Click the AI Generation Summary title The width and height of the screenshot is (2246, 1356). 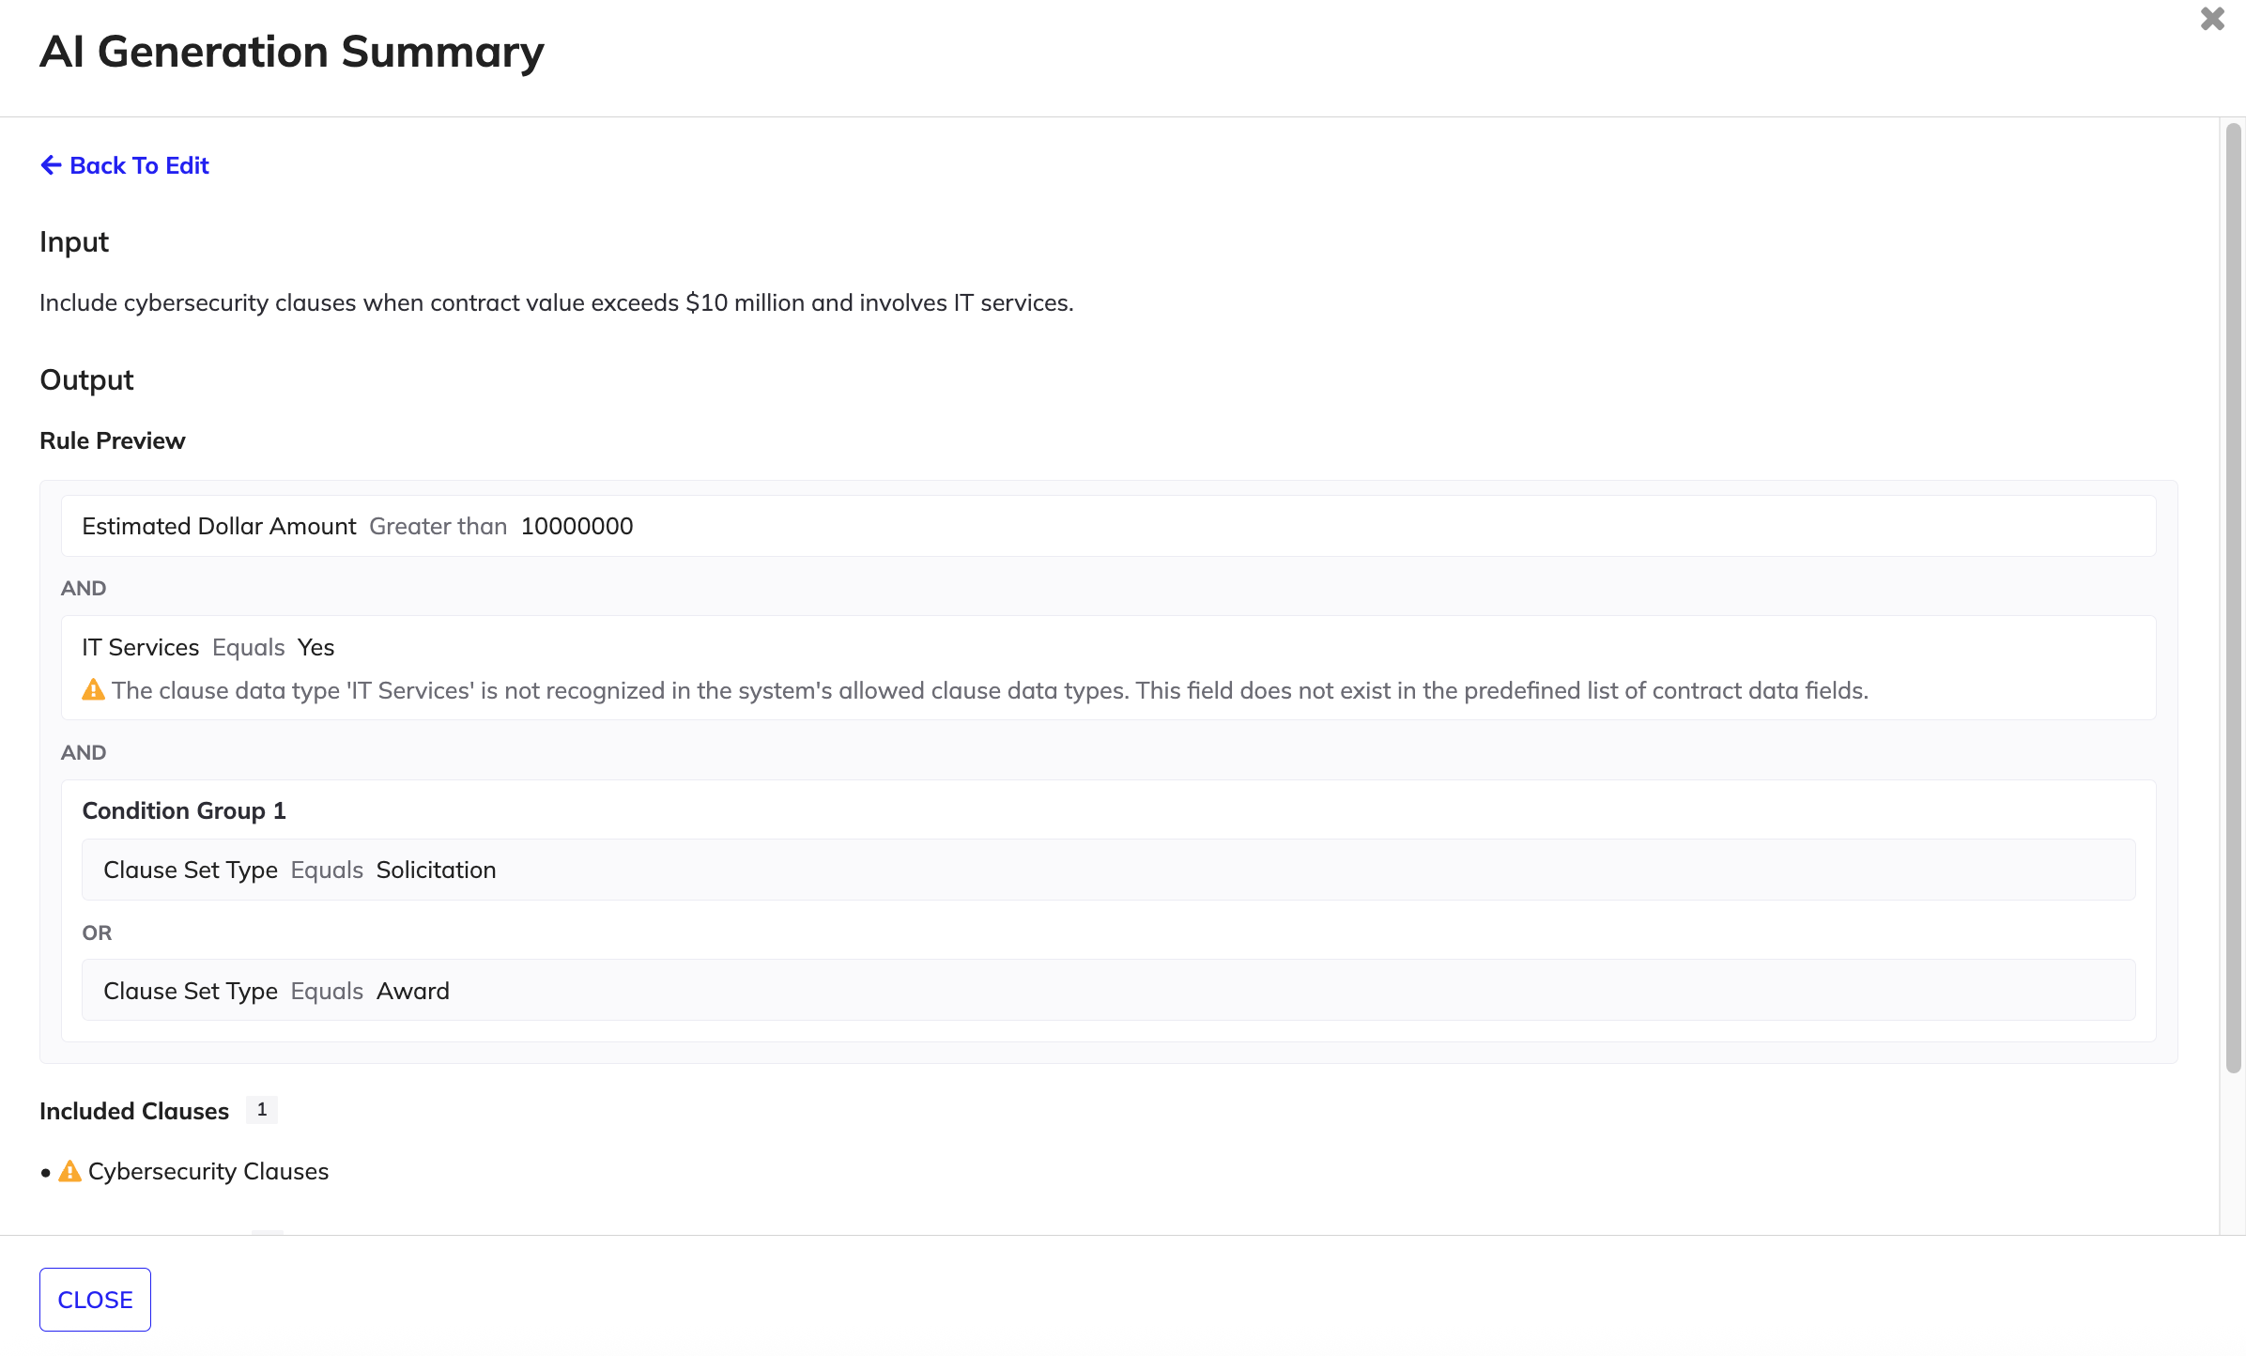click(x=292, y=52)
